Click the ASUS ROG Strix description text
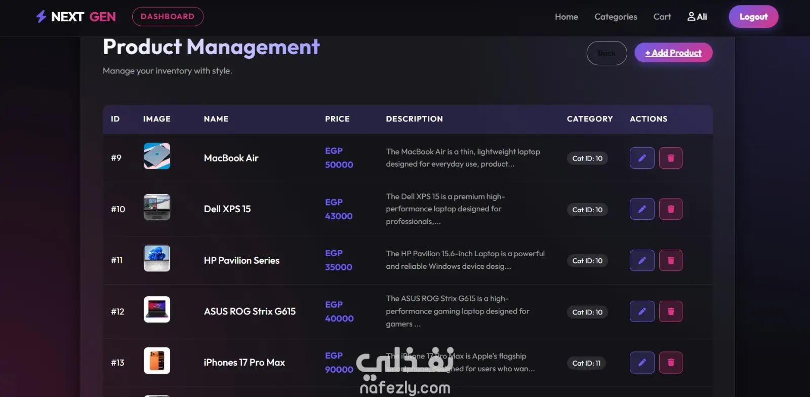 coord(458,311)
